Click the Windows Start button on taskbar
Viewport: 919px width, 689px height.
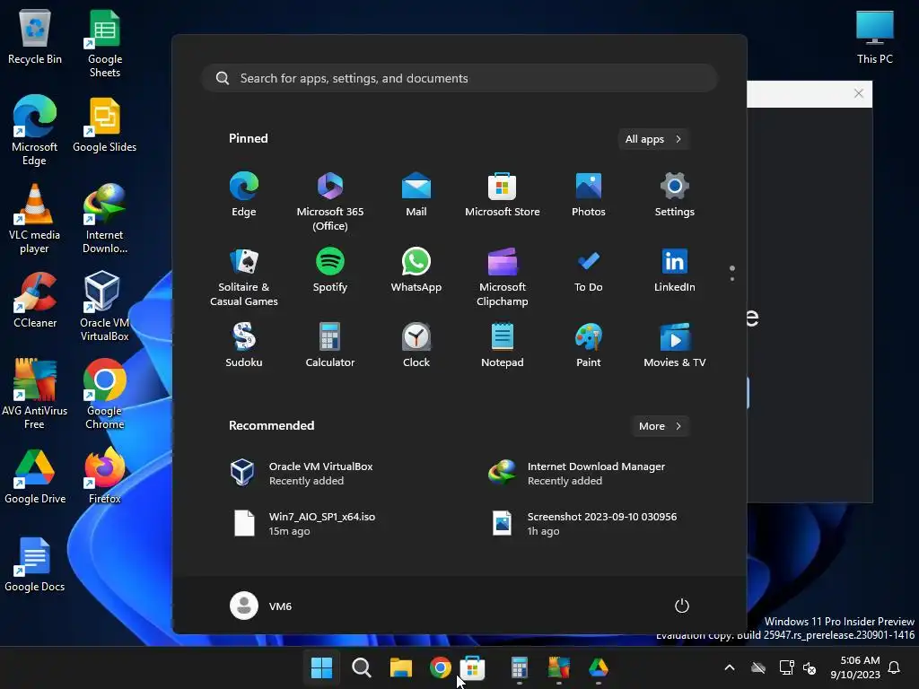click(x=321, y=667)
